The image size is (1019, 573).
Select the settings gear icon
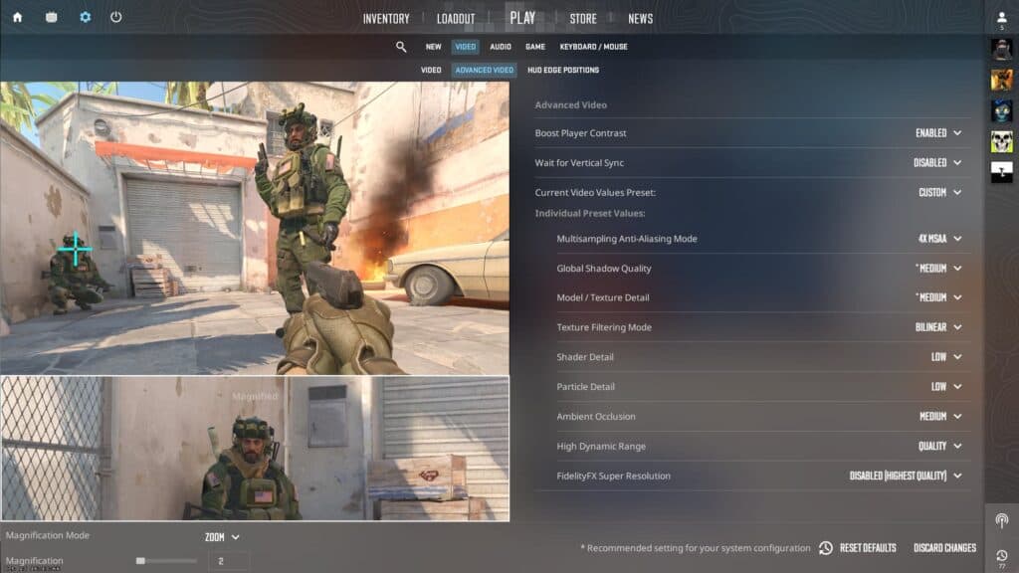[x=83, y=15]
